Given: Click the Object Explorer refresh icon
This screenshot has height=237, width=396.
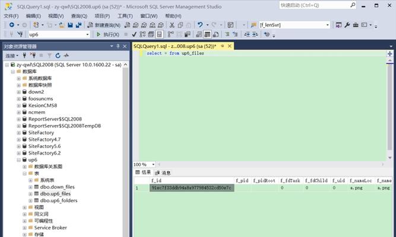Looking at the screenshot, I should (x=58, y=56).
